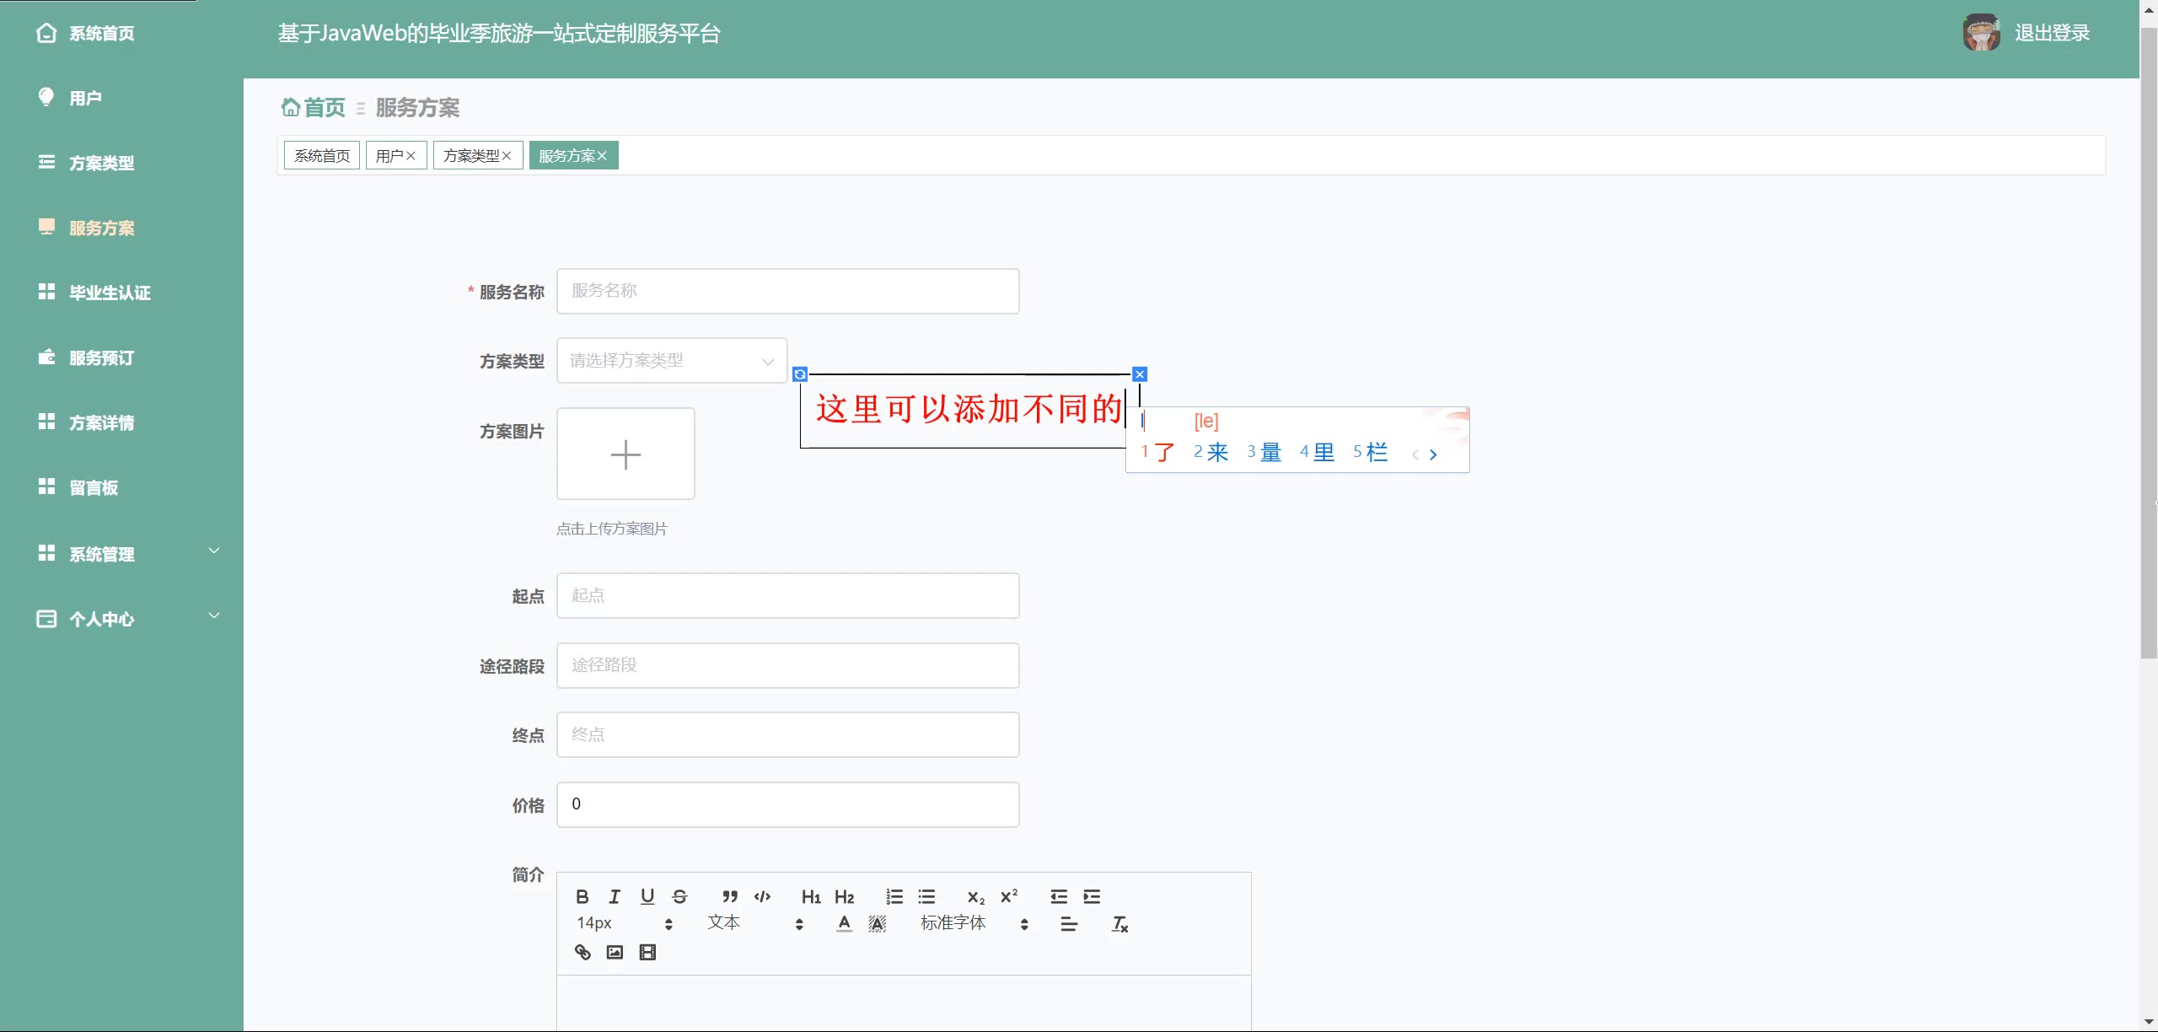This screenshot has height=1032, width=2158.
Task: Insert a video into the editor
Action: click(x=647, y=952)
